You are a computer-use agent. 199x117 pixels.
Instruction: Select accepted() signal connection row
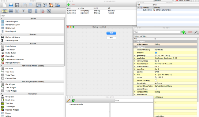tap(101, 11)
